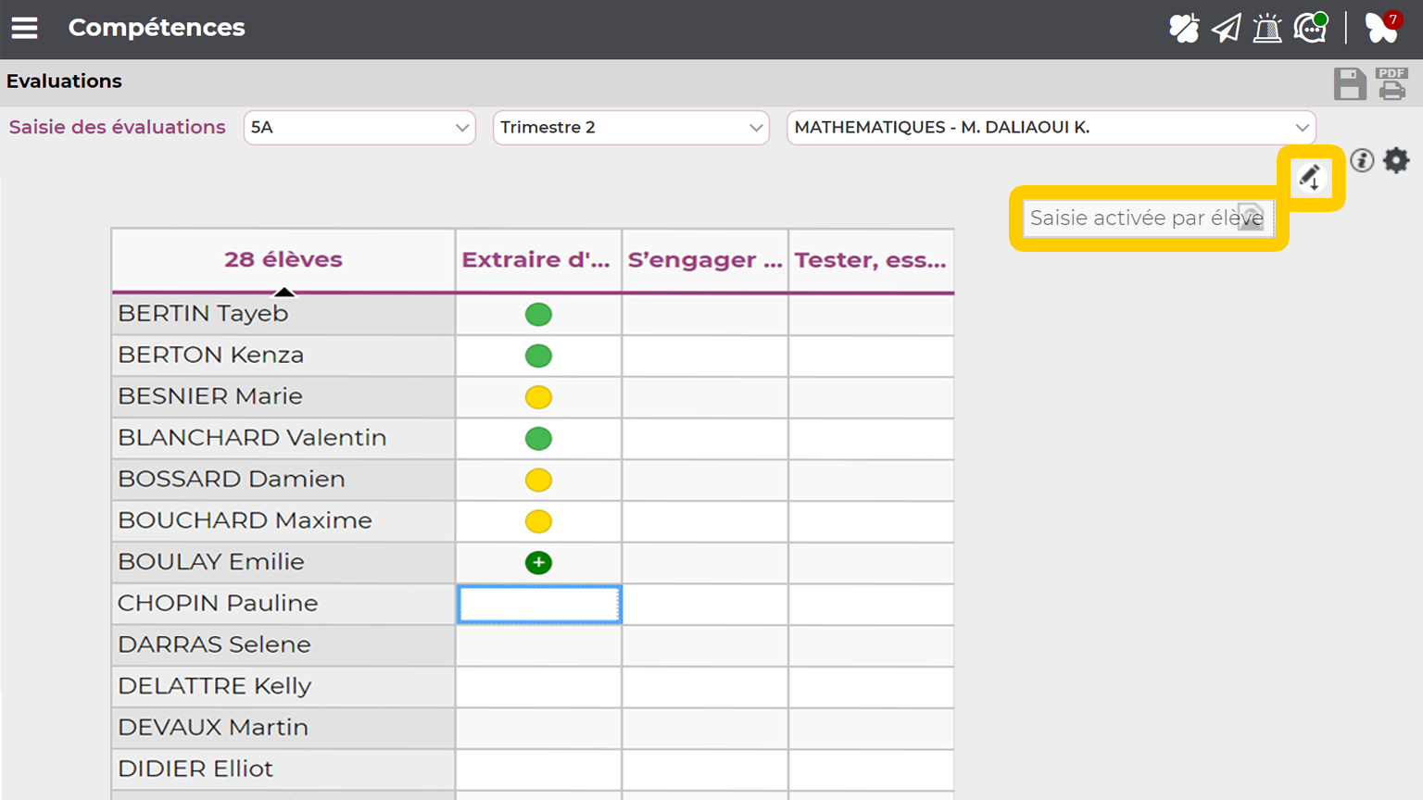This screenshot has width=1423, height=800.
Task: Open the chat bubbles discussion icon
Action: [x=1311, y=28]
